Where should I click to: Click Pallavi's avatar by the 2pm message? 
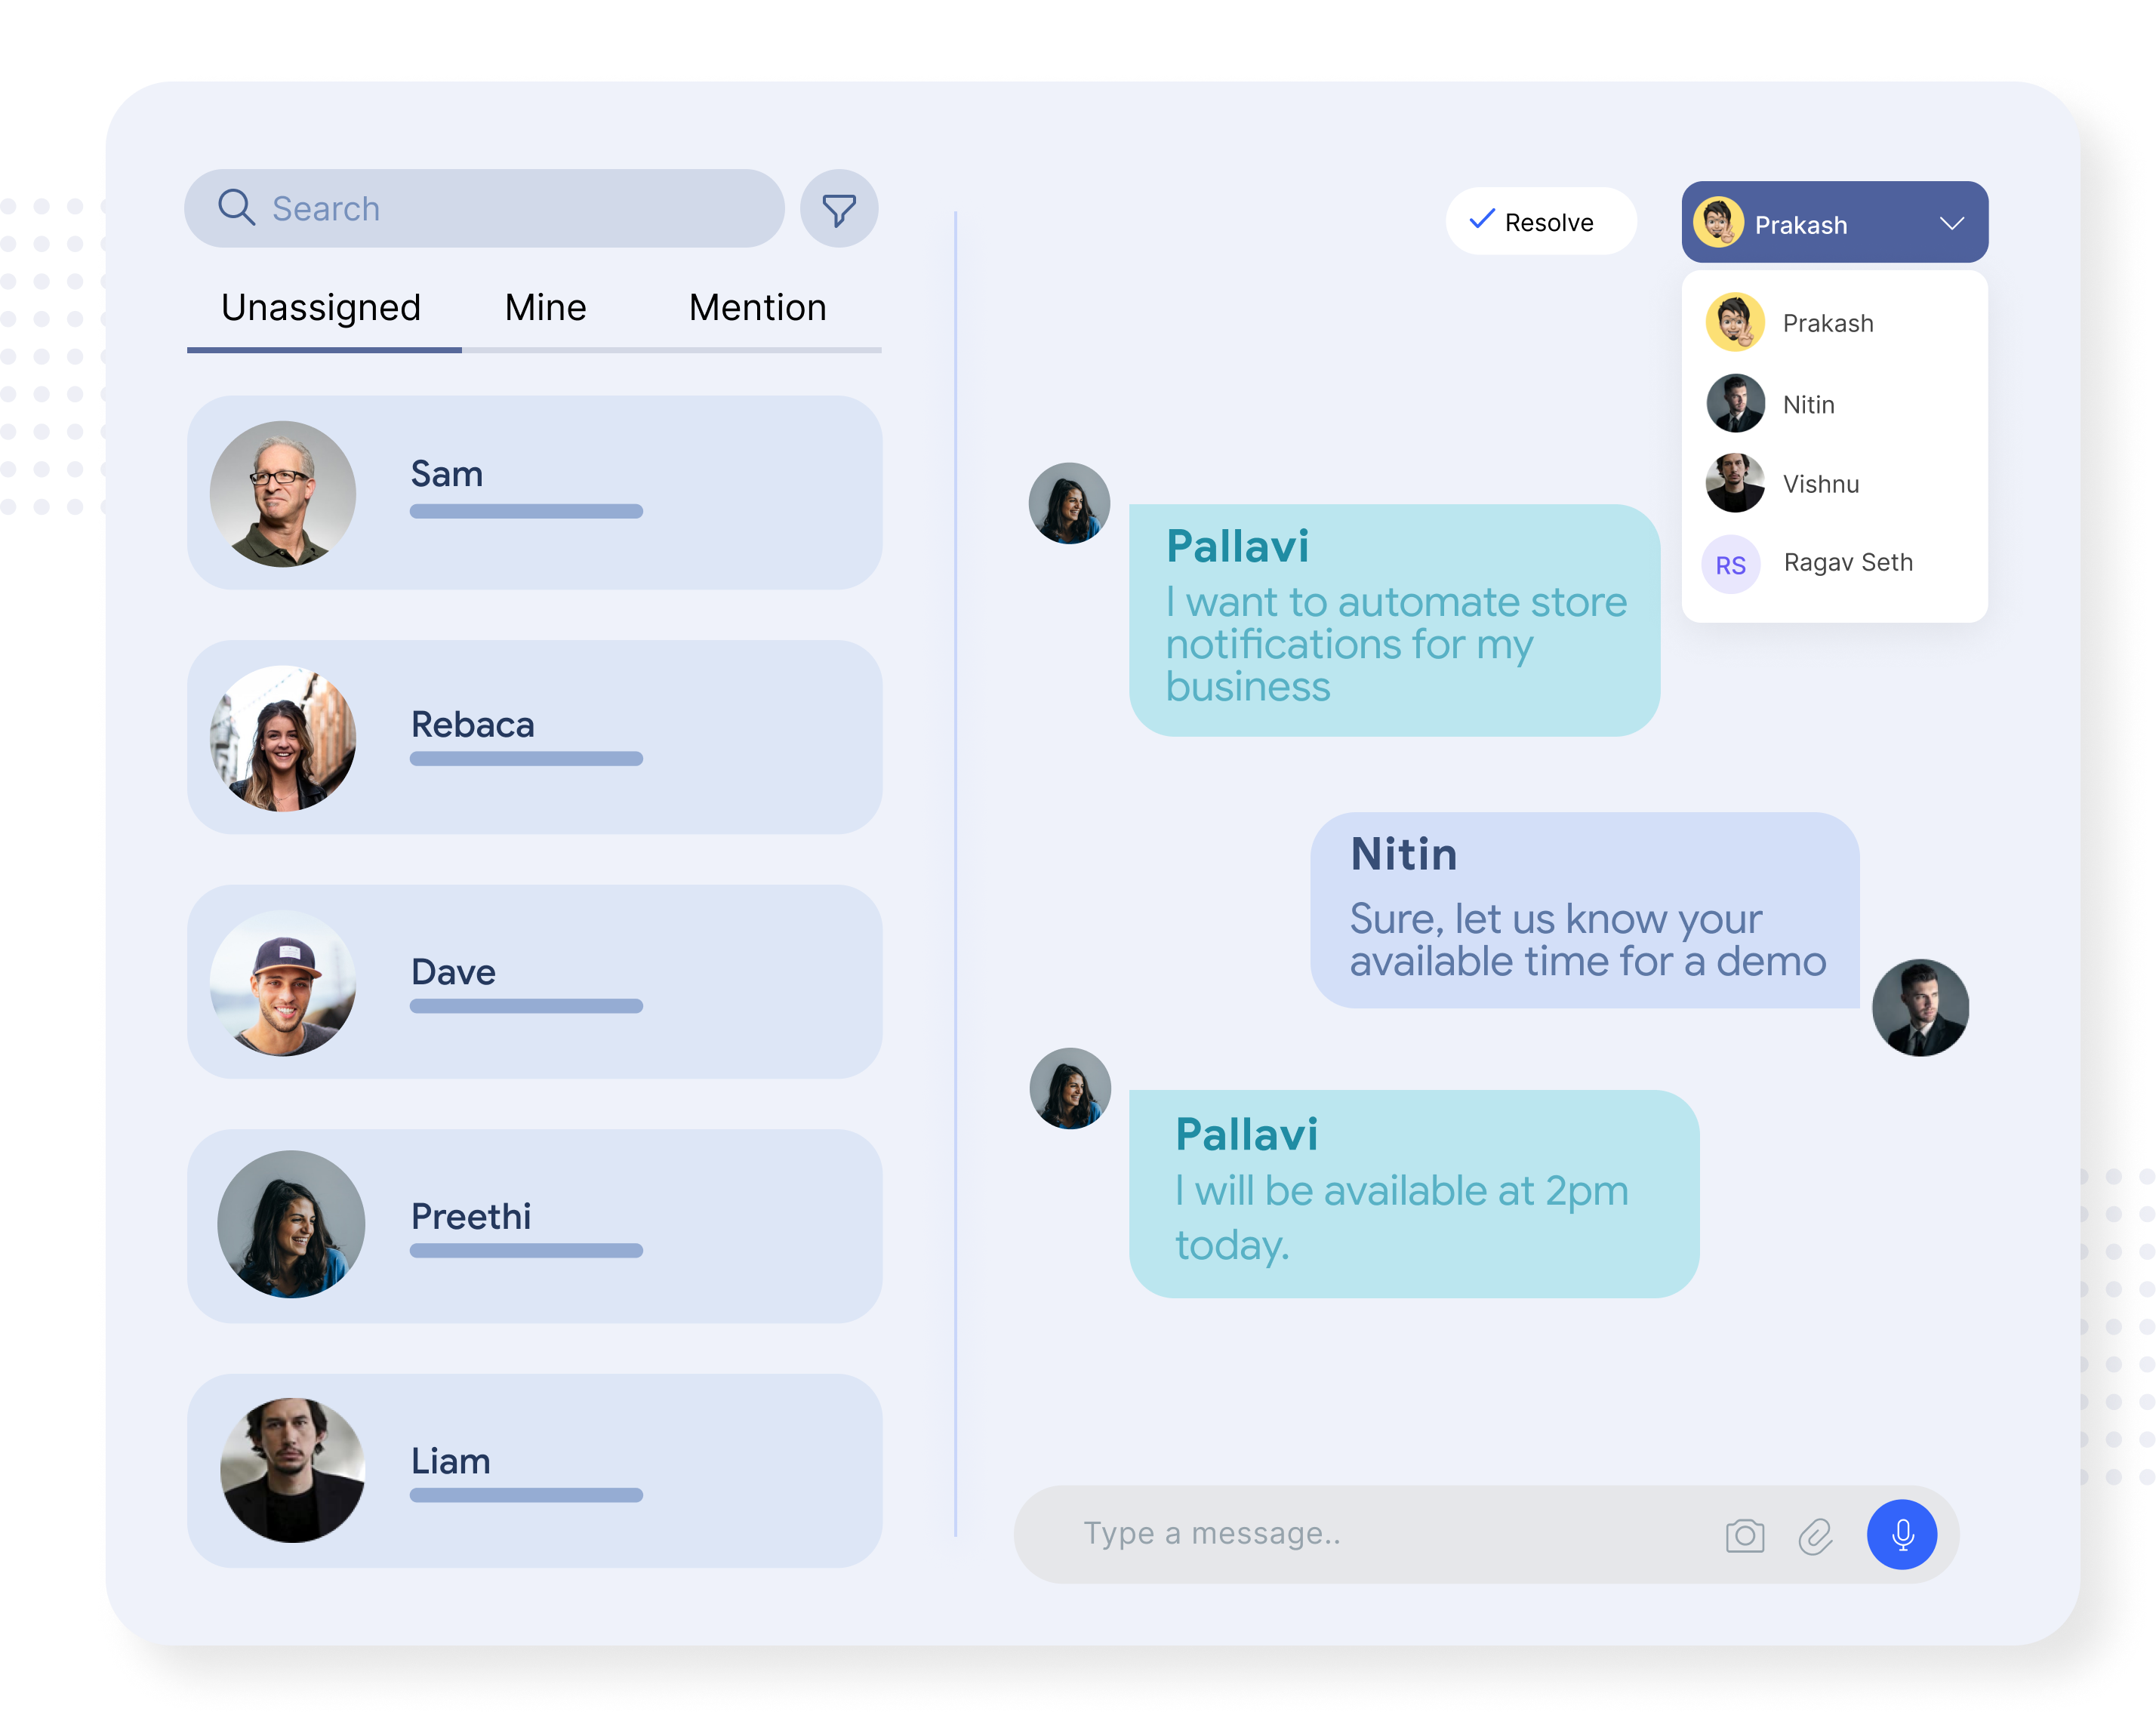[x=1070, y=1089]
